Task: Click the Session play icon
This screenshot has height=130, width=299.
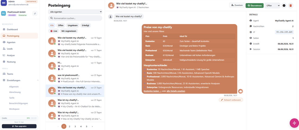Action: pyautogui.click(x=251, y=49)
